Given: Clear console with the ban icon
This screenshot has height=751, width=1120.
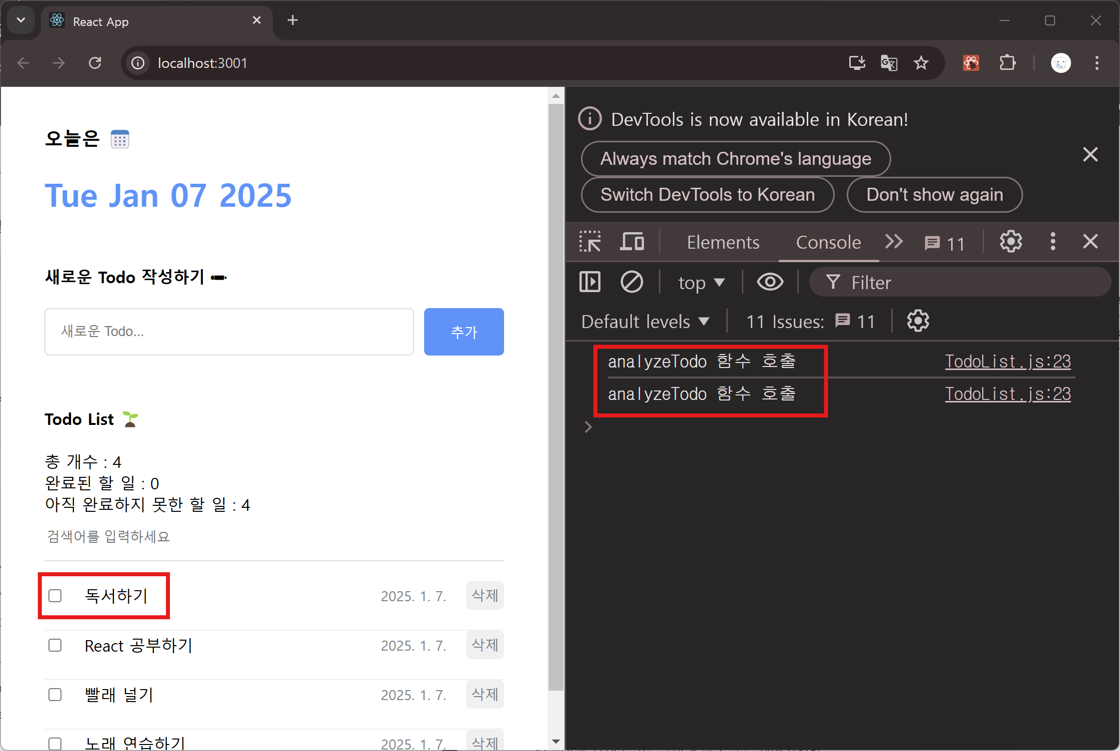Looking at the screenshot, I should [631, 282].
